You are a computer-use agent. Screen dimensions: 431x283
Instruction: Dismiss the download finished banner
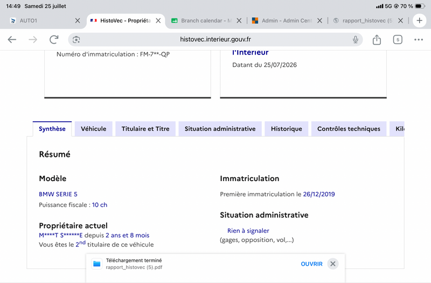click(x=332, y=264)
